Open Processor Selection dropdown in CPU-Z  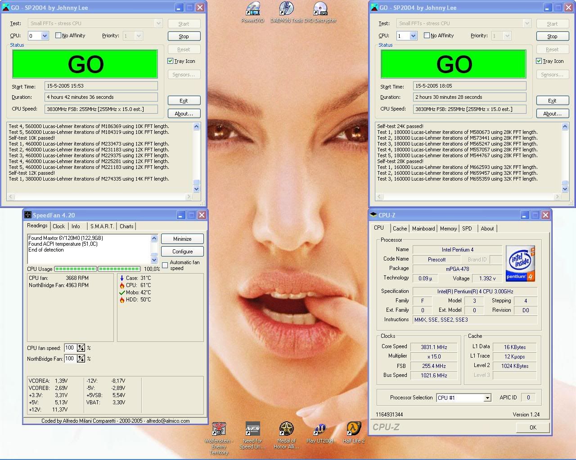[x=487, y=398]
